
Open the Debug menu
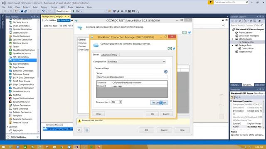point(44,7)
